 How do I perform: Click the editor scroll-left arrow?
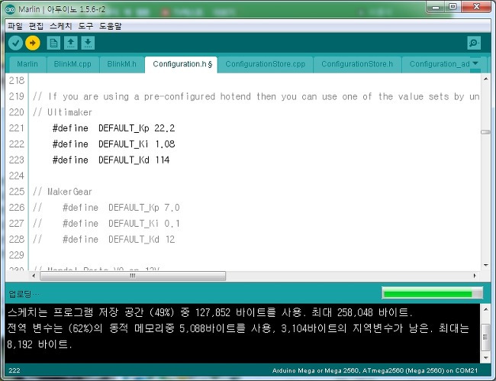pos(34,276)
